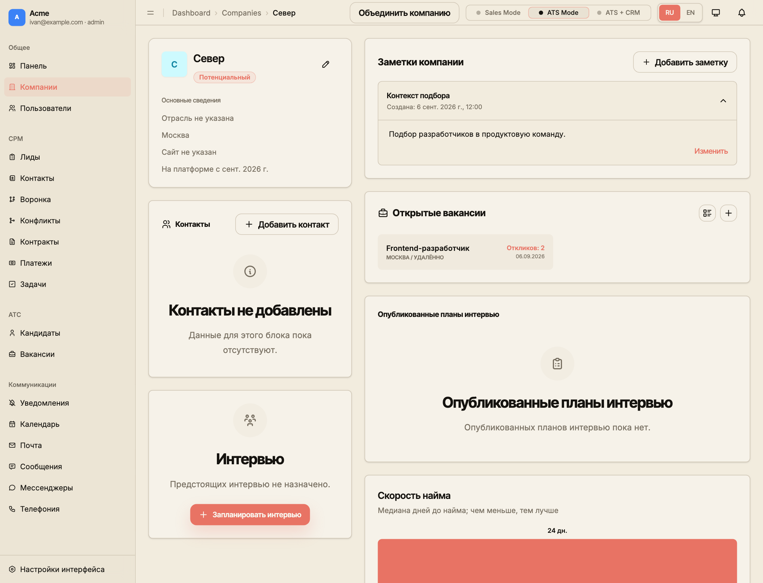Open vacancies list view icon
This screenshot has width=763, height=583.
click(707, 213)
